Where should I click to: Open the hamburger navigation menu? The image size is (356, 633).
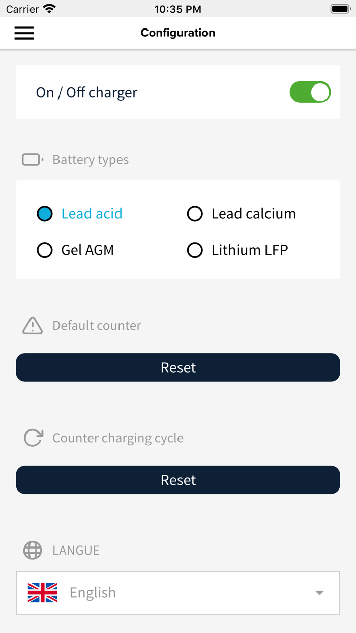coord(24,33)
